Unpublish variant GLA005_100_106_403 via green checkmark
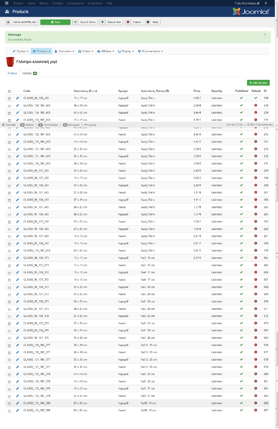The image size is (278, 429). (241, 105)
